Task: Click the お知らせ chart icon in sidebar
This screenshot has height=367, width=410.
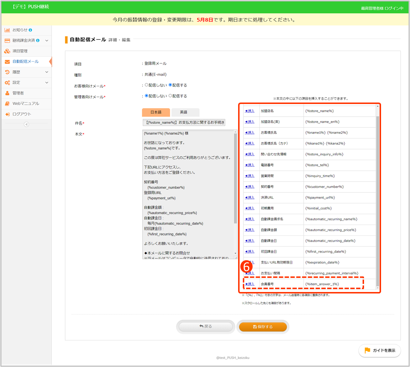Action: [x=7, y=30]
